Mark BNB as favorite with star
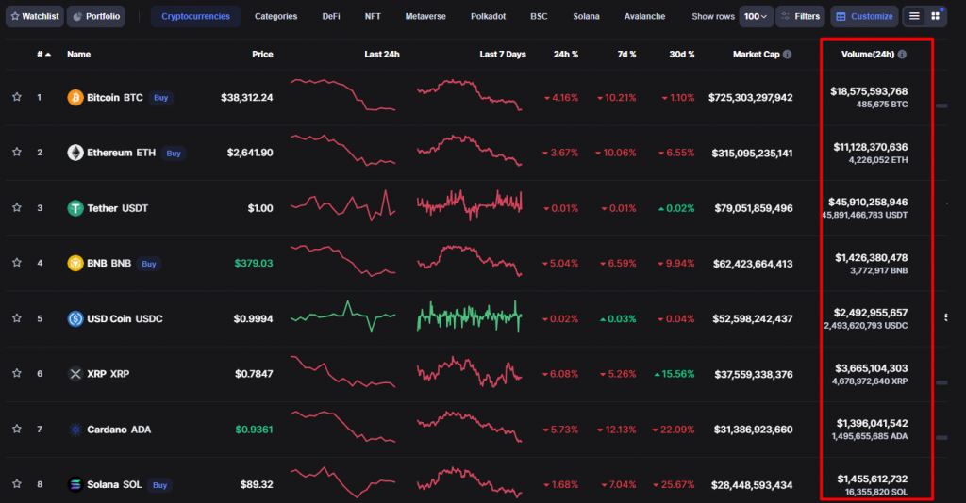The width and height of the screenshot is (966, 503). pyautogui.click(x=17, y=263)
